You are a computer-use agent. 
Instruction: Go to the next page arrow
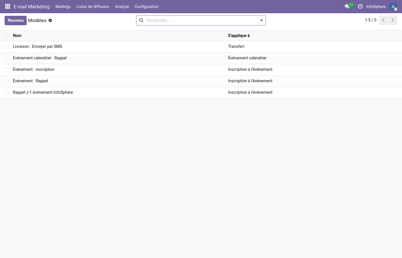pyautogui.click(x=393, y=20)
